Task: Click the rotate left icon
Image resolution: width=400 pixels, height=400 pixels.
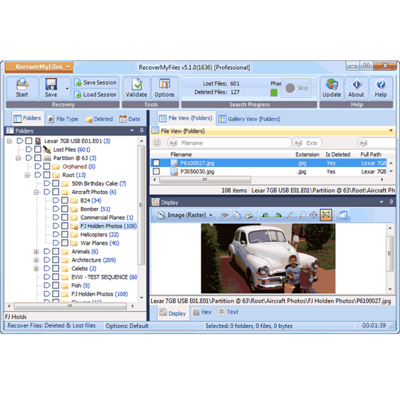Action: pyautogui.click(x=265, y=215)
